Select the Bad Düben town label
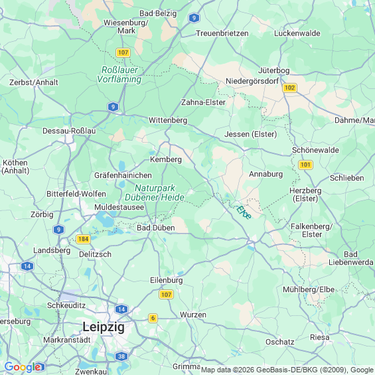 (156, 228)
